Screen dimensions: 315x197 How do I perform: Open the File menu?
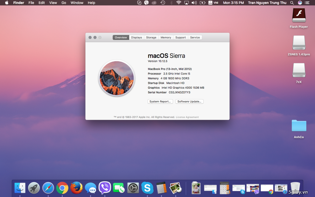[x=31, y=3]
